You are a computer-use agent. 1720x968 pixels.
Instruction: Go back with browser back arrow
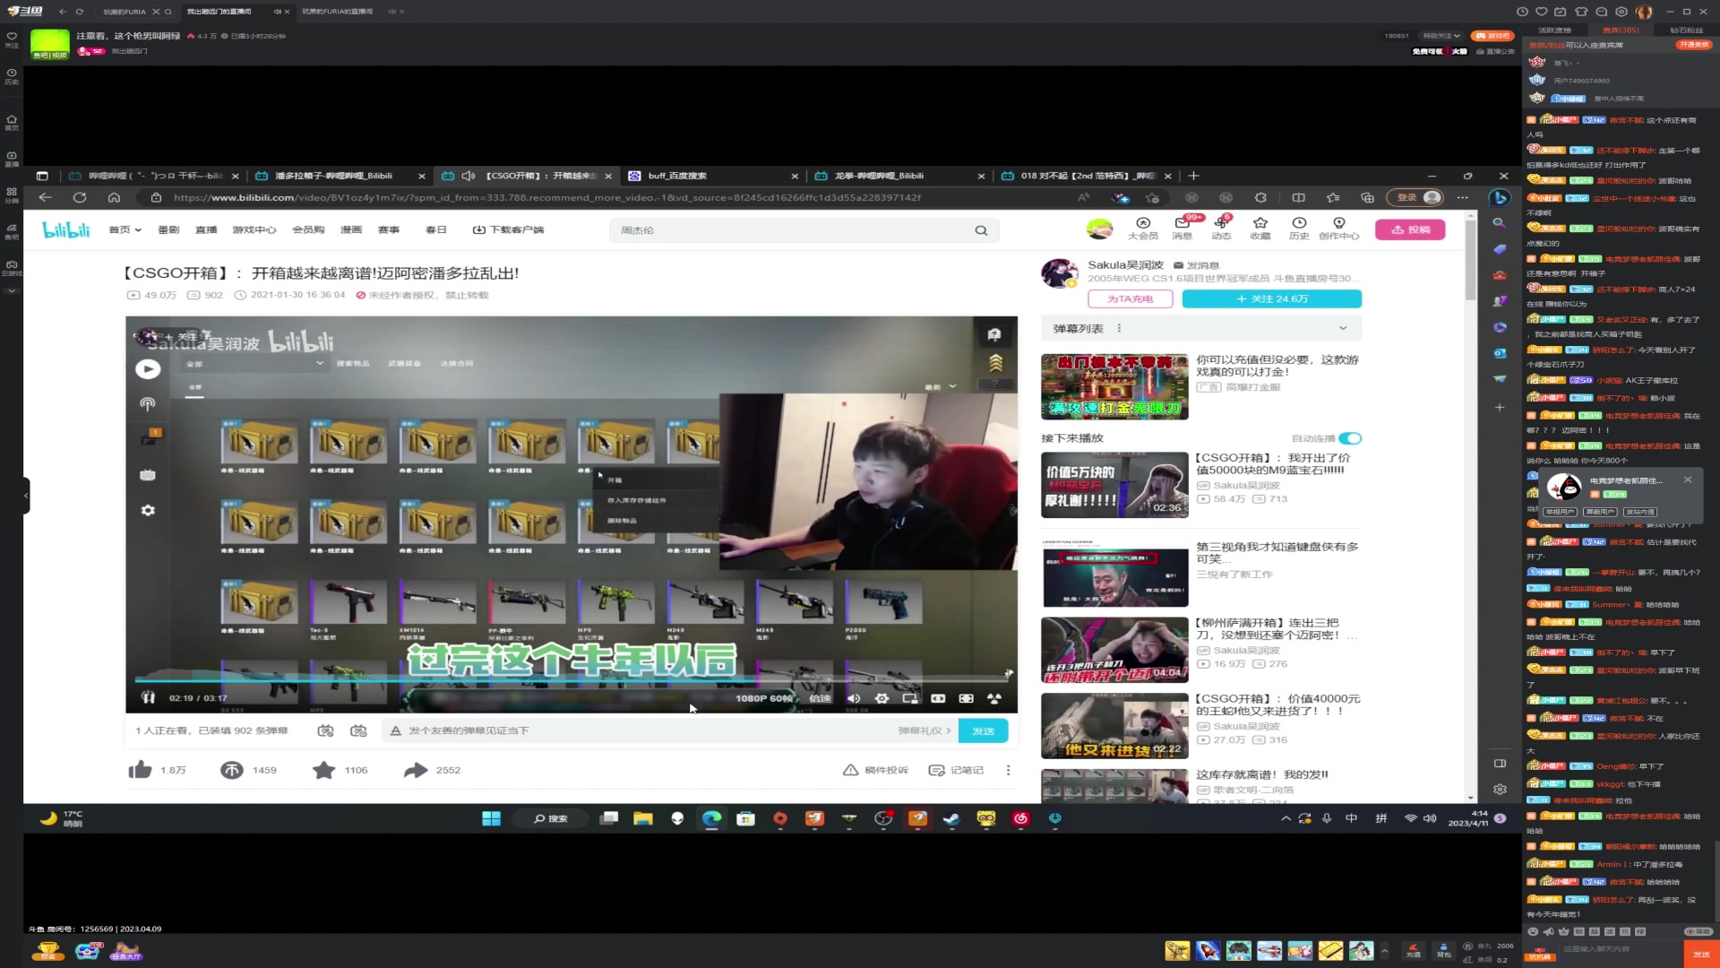tap(45, 198)
